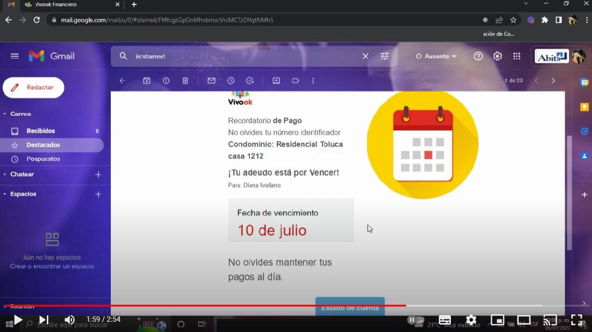The image size is (592, 332).
Task: Enter fullscreen video mode
Action: (x=576, y=320)
